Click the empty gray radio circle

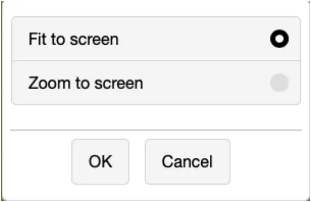click(279, 83)
